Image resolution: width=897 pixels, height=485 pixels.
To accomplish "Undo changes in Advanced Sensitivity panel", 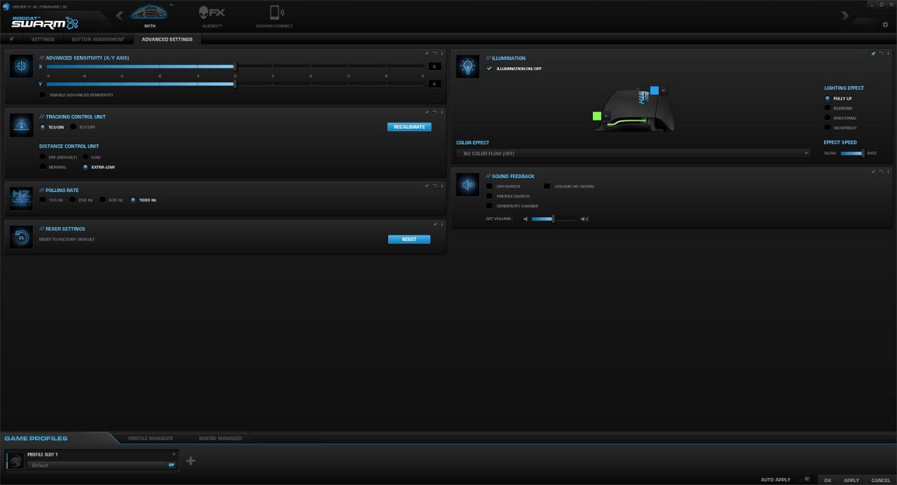I will [434, 53].
